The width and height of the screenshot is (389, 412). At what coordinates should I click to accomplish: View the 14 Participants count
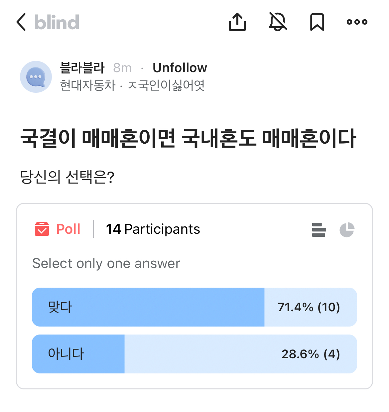point(153,229)
